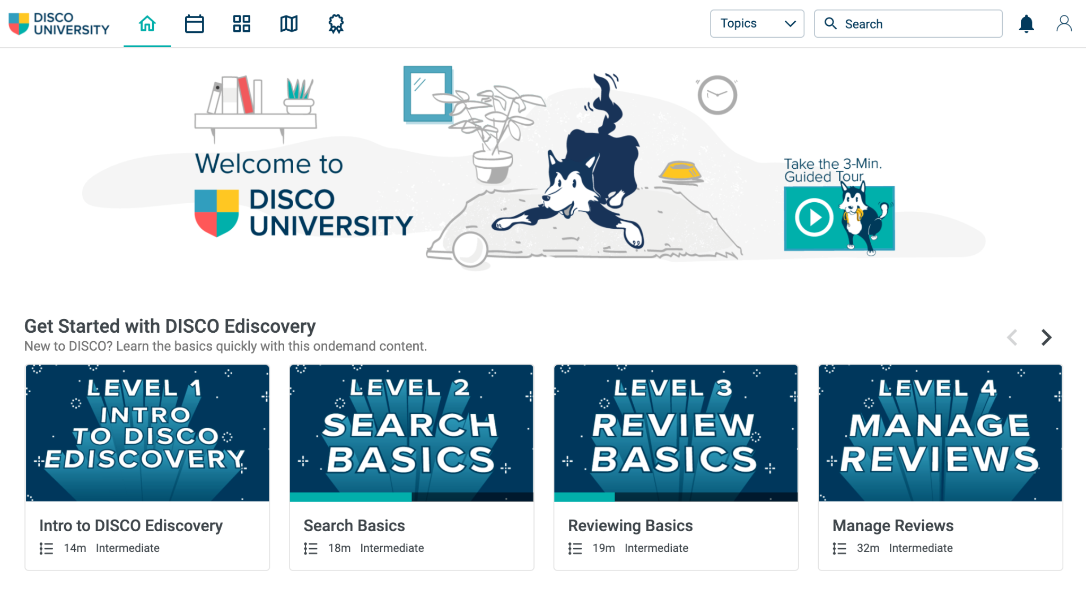Screen dimensions: 1086x605
Task: Open the Level 1 Intro course thumbnail
Action: click(x=147, y=433)
